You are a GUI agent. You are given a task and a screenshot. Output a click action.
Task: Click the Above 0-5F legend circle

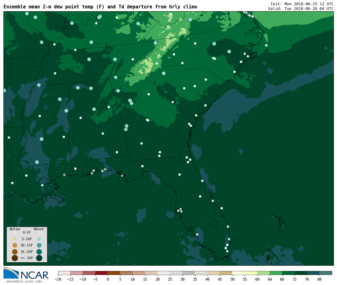[x=39, y=232]
